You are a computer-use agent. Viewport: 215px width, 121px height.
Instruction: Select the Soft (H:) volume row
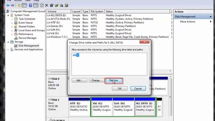pyautogui.click(x=109, y=30)
